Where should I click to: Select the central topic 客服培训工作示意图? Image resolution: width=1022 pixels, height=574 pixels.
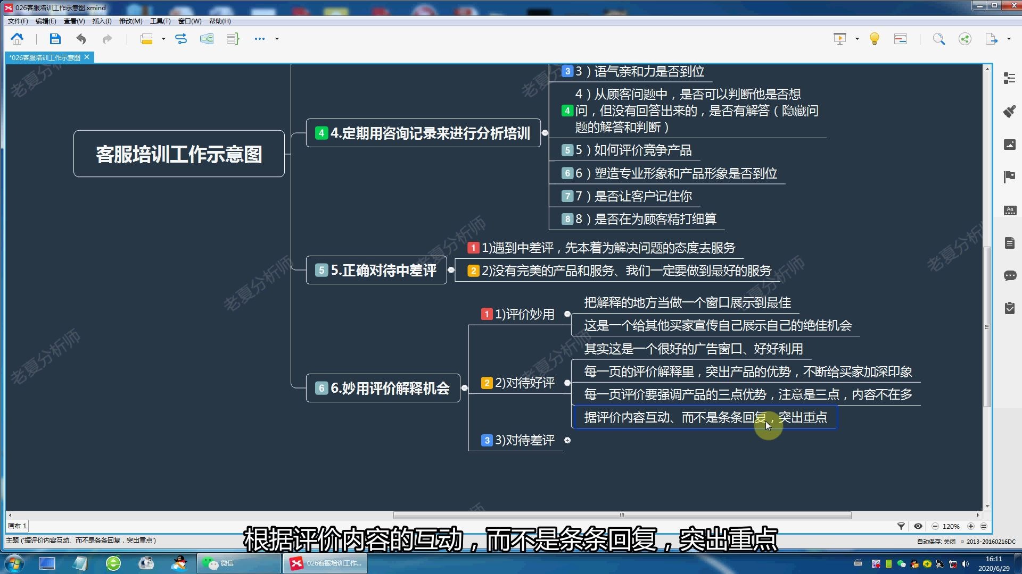pos(179,154)
